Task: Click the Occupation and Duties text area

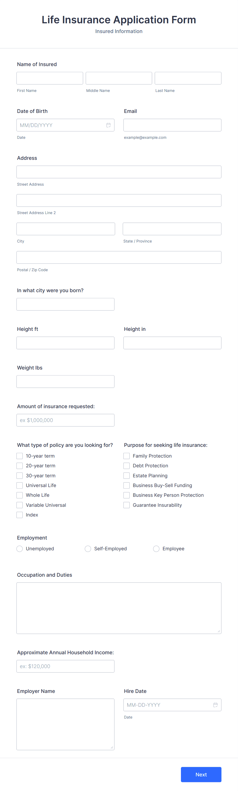Action: click(x=119, y=608)
